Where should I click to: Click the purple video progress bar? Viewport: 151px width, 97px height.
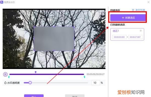pyautogui.click(x=47, y=74)
